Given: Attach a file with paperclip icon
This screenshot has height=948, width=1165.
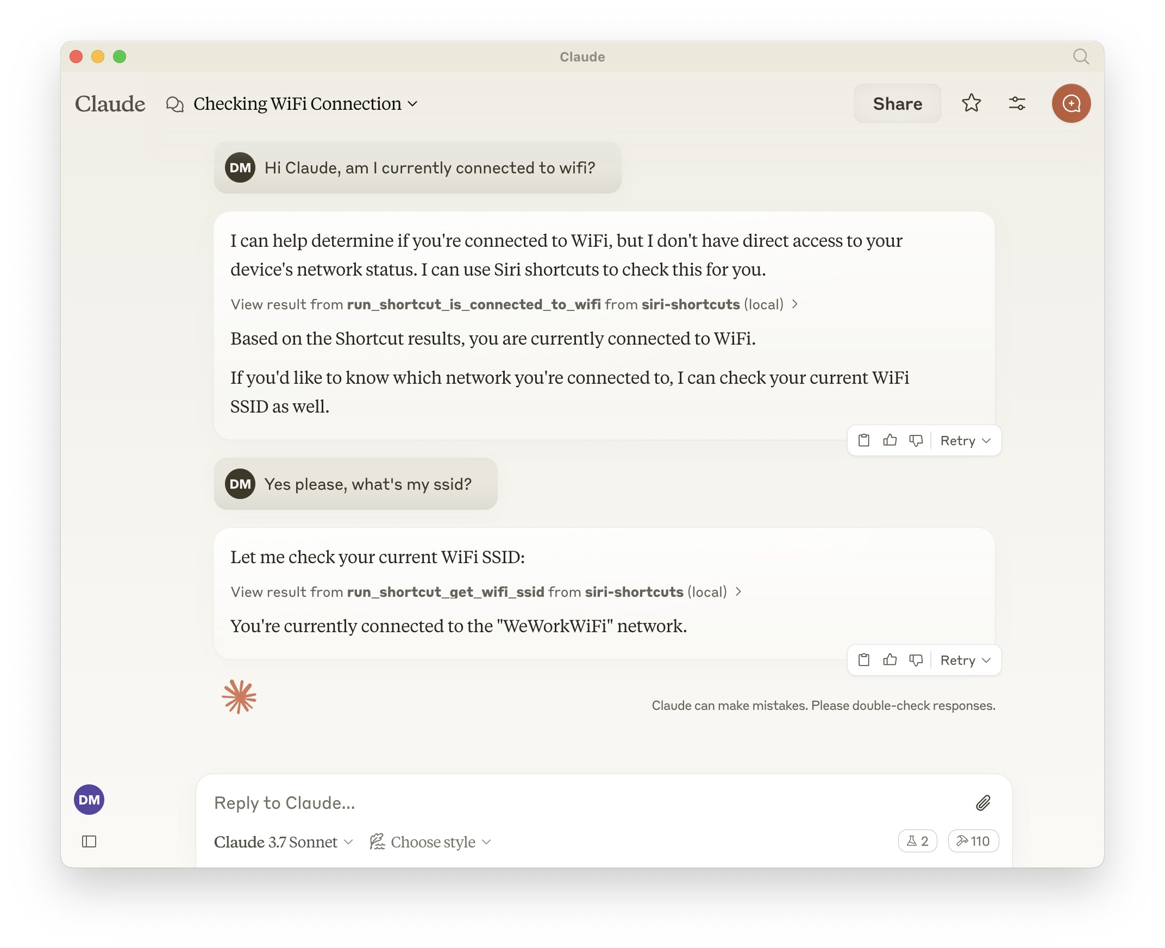Looking at the screenshot, I should [x=982, y=803].
